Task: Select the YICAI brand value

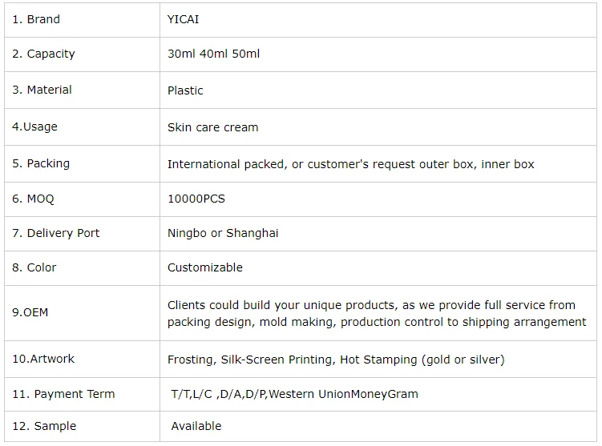Action: click(183, 19)
